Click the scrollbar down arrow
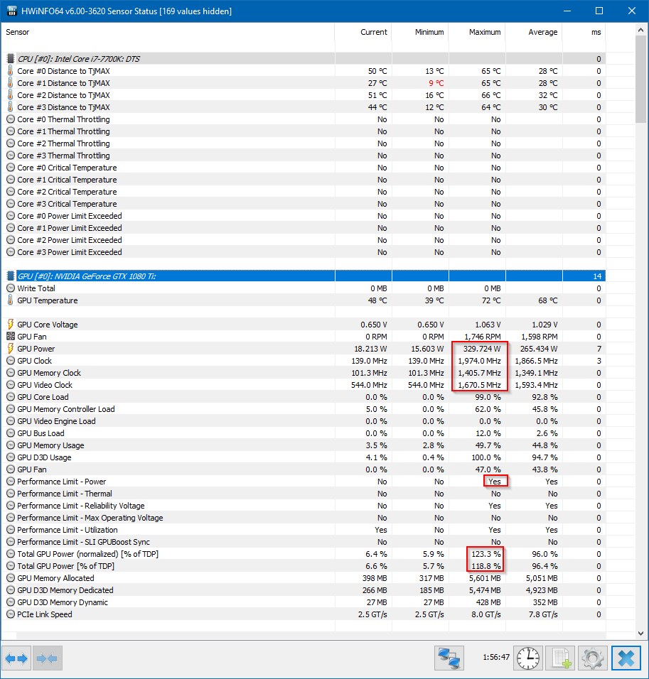The width and height of the screenshot is (649, 679). [x=640, y=633]
